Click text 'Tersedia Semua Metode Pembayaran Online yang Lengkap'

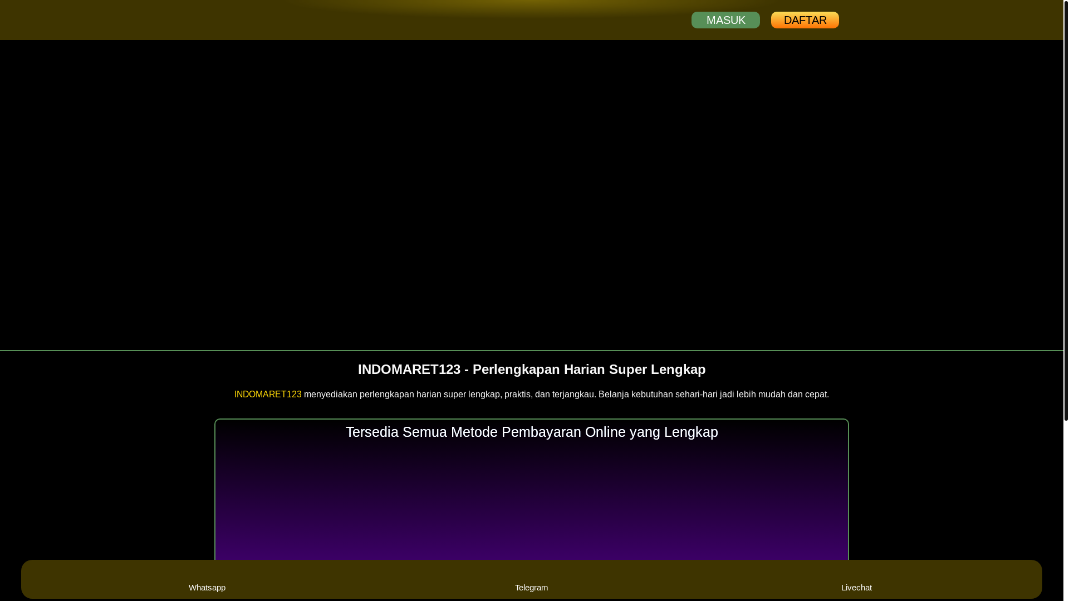point(532,432)
